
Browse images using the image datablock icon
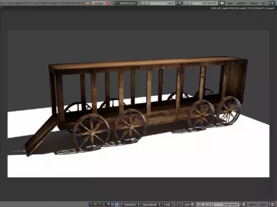243,205
